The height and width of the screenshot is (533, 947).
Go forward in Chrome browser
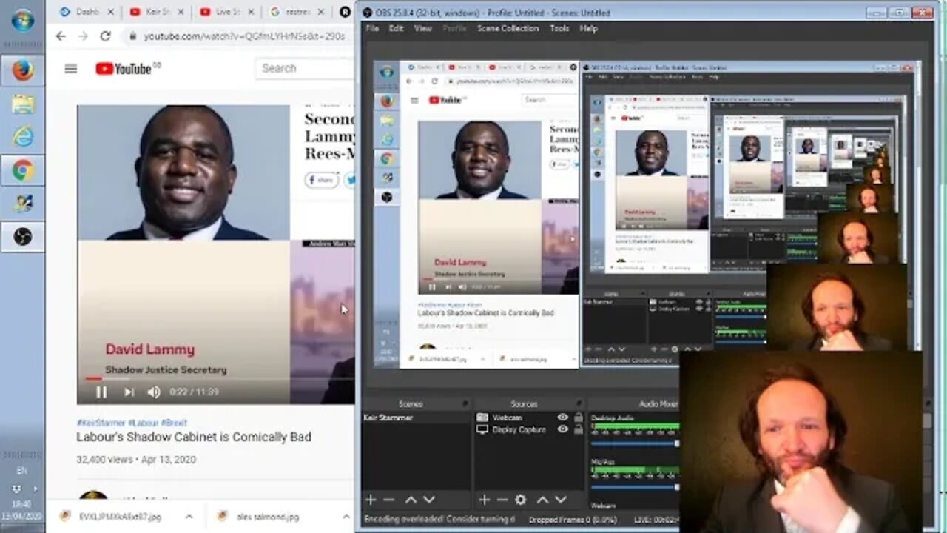coord(83,36)
